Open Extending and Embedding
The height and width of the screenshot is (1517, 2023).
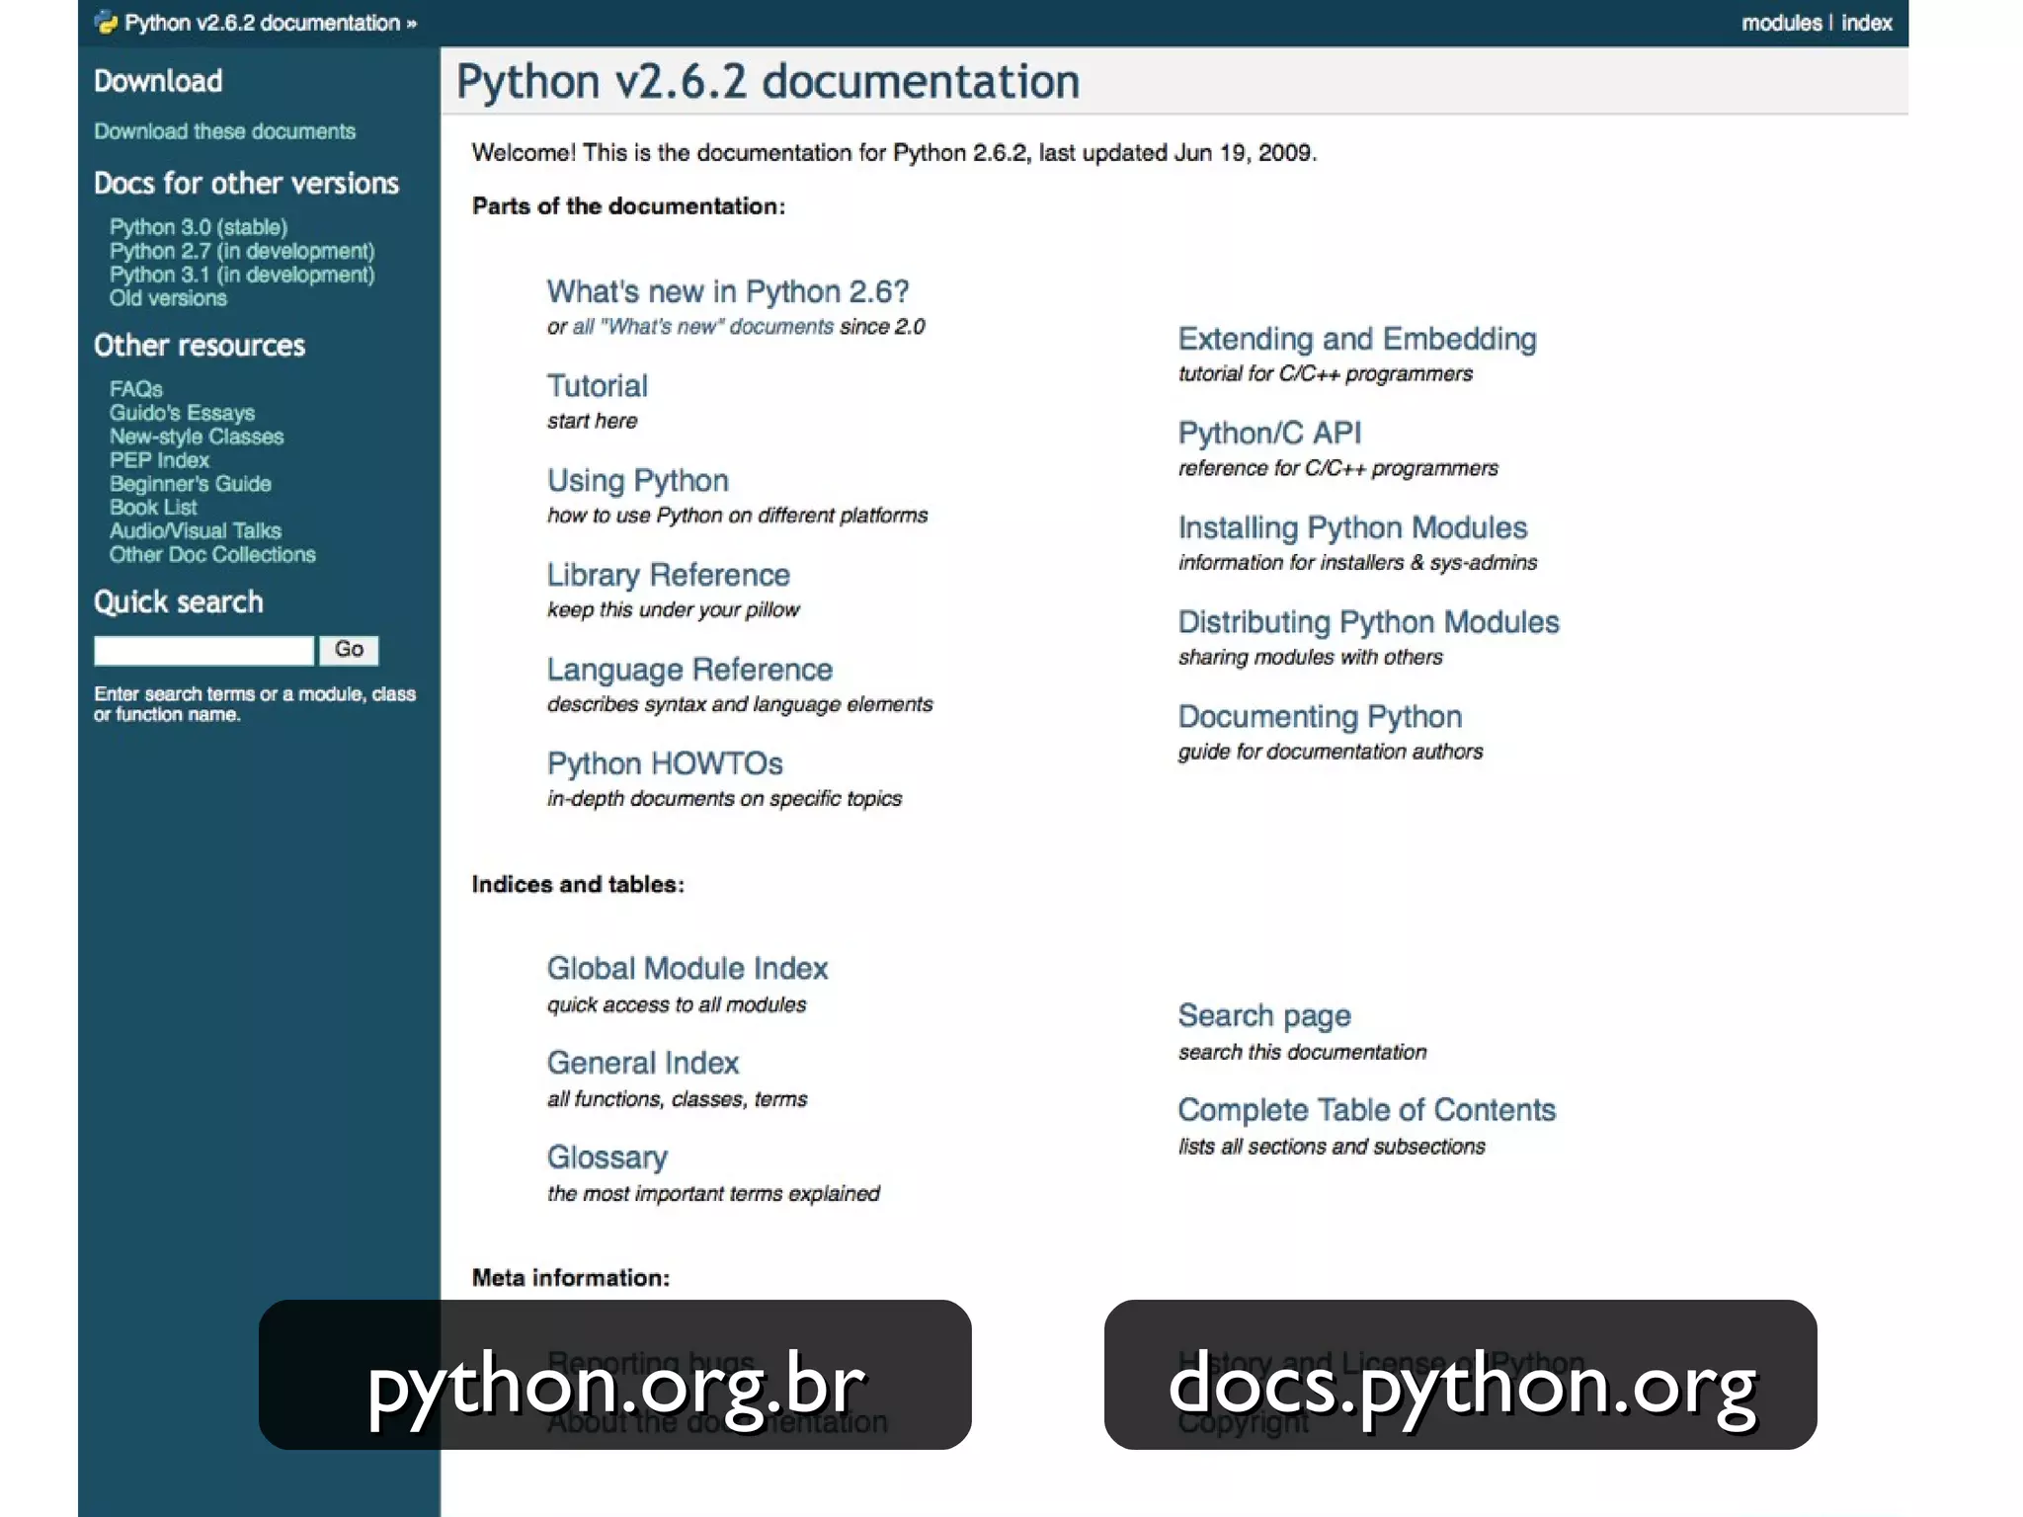1357,339
